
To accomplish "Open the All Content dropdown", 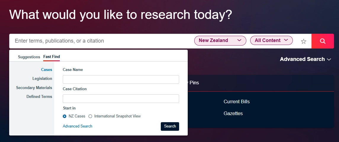I will (x=271, y=40).
